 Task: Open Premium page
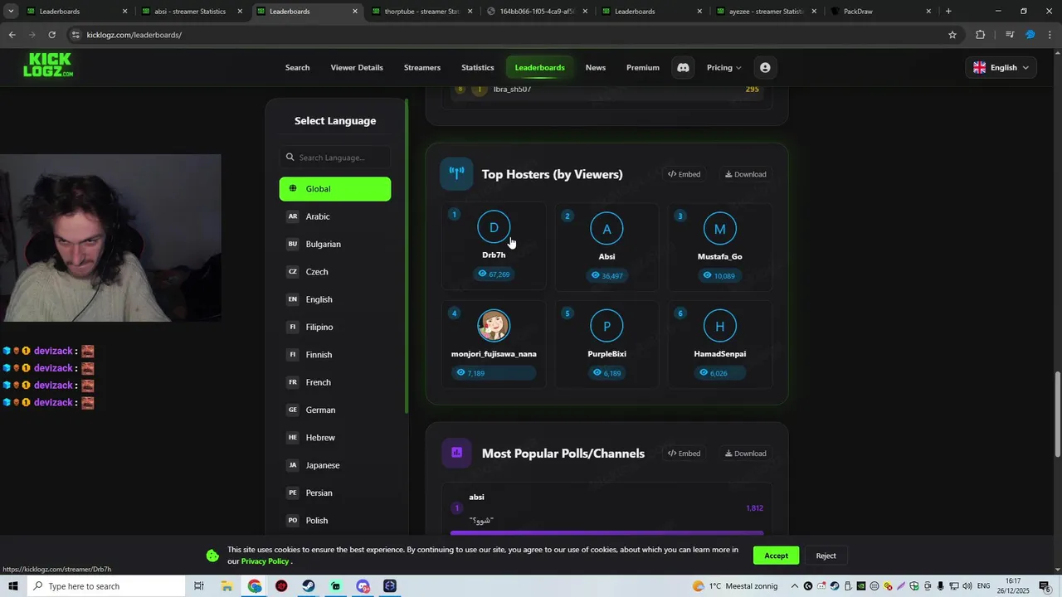click(x=643, y=67)
